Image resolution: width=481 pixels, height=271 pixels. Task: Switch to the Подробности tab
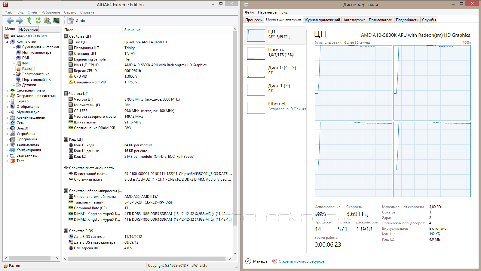407,20
